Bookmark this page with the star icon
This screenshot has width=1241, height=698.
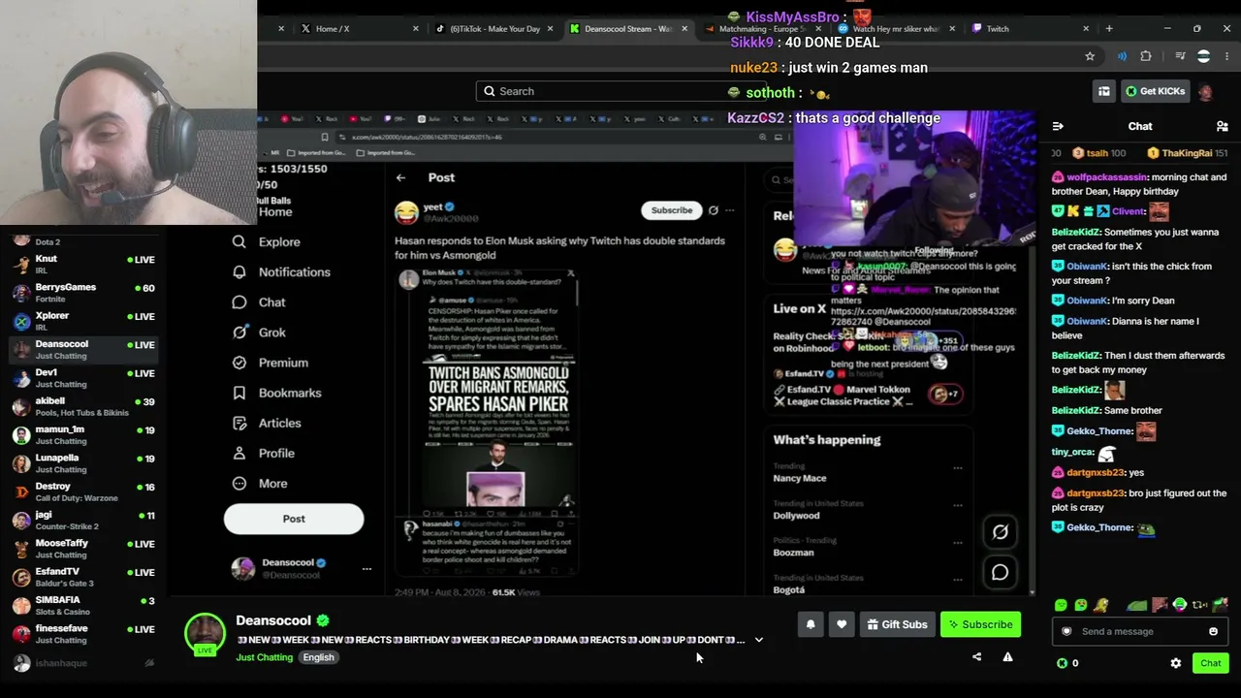[x=1090, y=56]
